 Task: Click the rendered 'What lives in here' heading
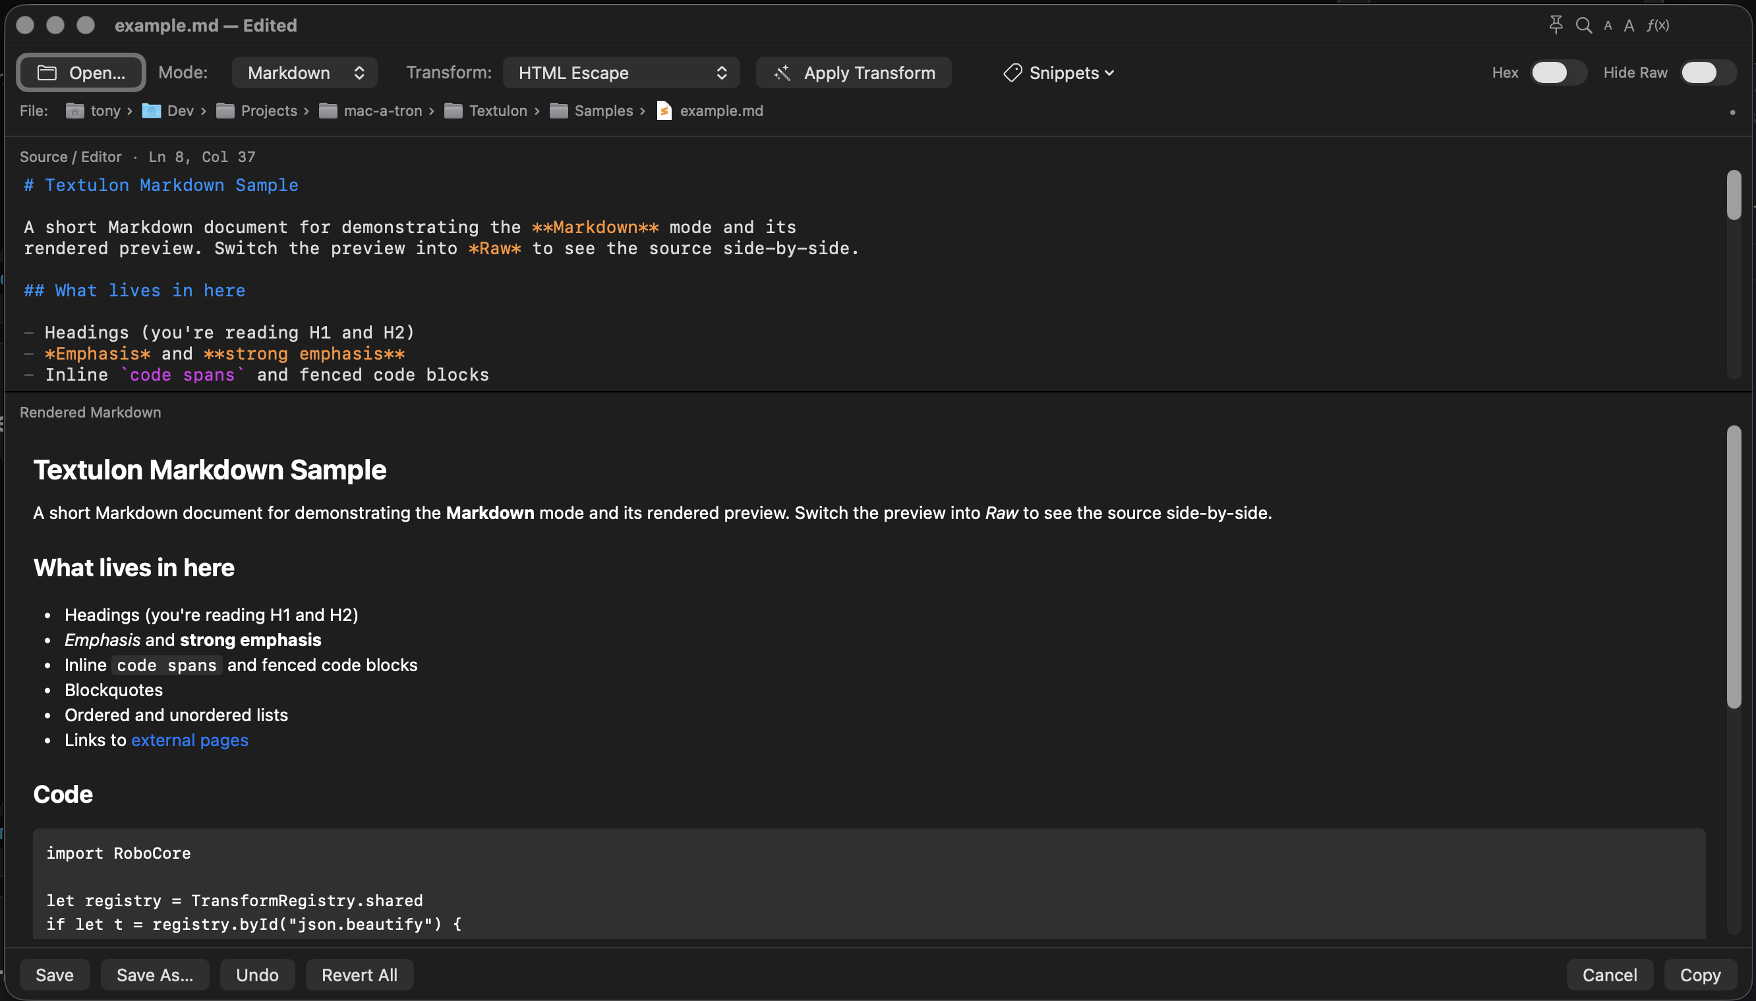134,568
